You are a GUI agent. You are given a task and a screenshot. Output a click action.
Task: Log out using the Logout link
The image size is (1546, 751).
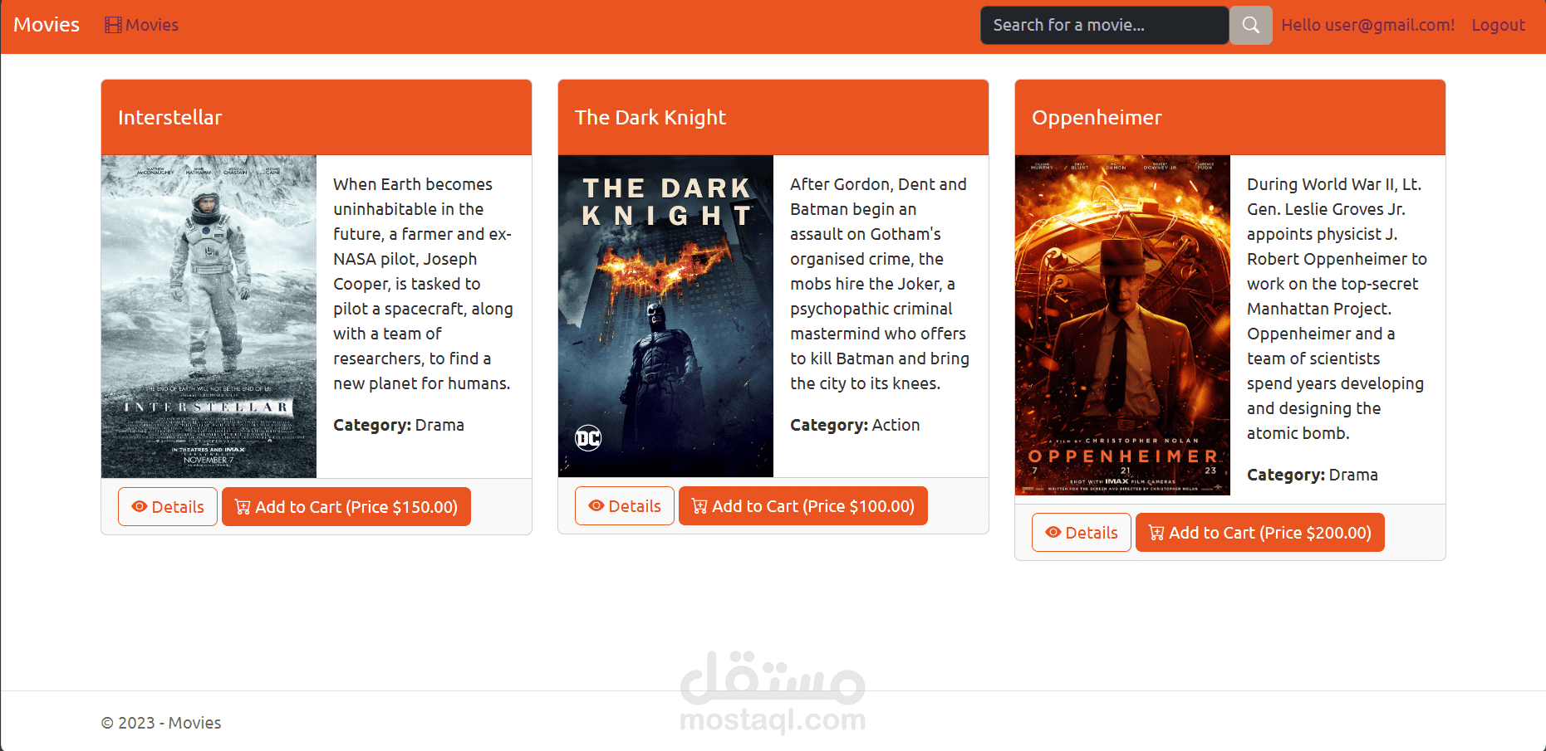(x=1498, y=25)
